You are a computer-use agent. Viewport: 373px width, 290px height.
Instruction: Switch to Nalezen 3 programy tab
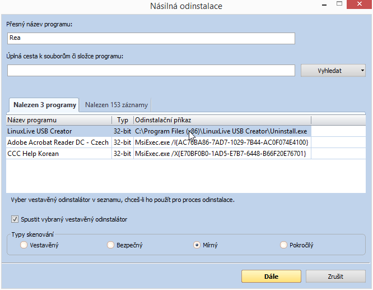pyautogui.click(x=44, y=105)
